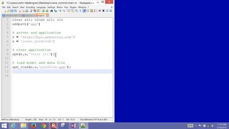The width and height of the screenshot is (229, 129).
Task: Open the View menu
Action: (22, 7)
